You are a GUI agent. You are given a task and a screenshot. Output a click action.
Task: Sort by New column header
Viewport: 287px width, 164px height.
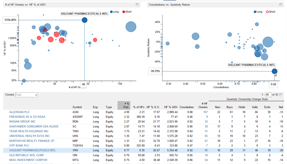[218, 107]
